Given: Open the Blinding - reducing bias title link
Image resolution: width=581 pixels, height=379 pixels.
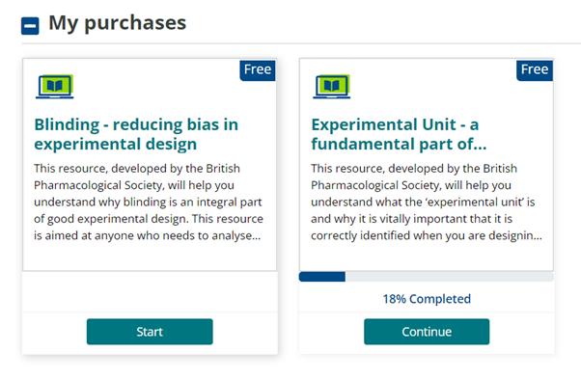Looking at the screenshot, I should click(136, 134).
